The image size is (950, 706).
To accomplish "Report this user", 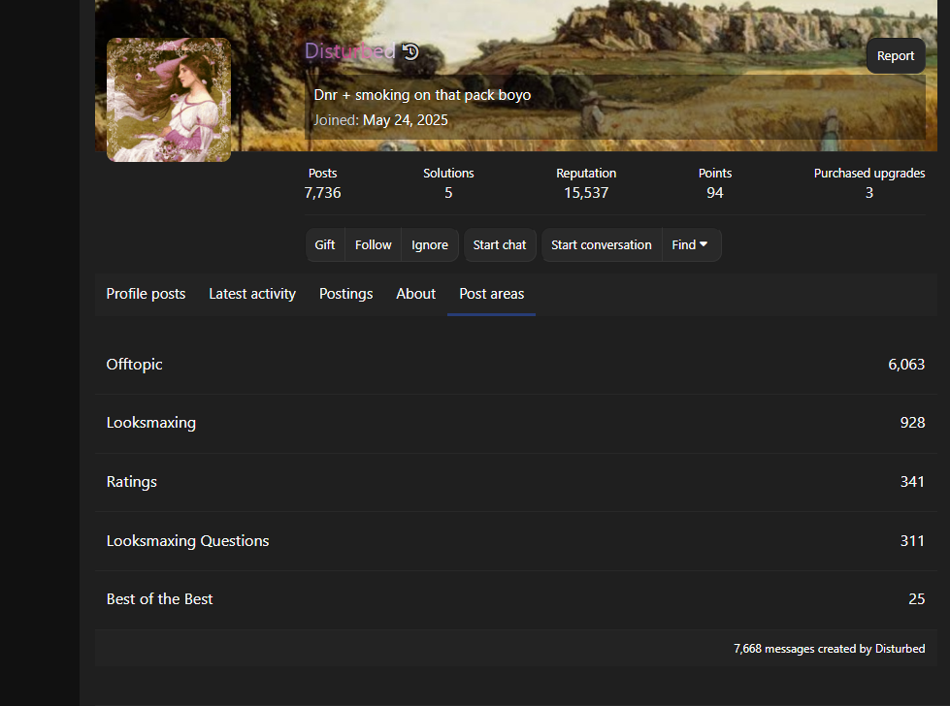I will tap(896, 55).
